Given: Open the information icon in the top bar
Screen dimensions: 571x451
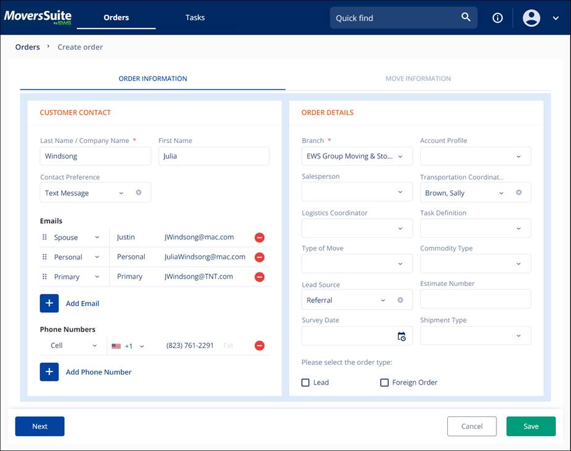Looking at the screenshot, I should (497, 18).
